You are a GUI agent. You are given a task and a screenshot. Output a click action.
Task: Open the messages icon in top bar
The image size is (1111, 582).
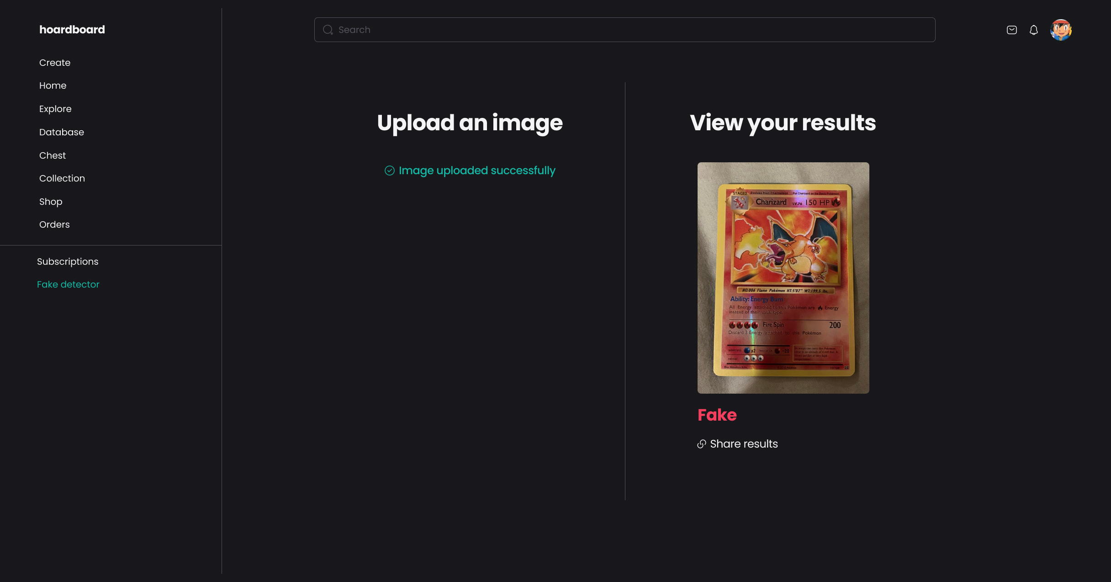1012,29
